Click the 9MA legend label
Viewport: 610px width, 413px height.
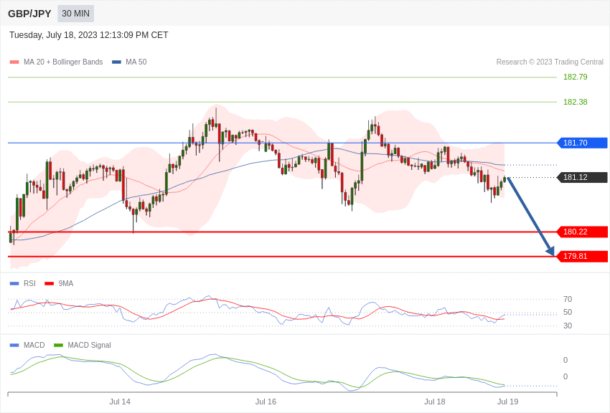click(66, 284)
